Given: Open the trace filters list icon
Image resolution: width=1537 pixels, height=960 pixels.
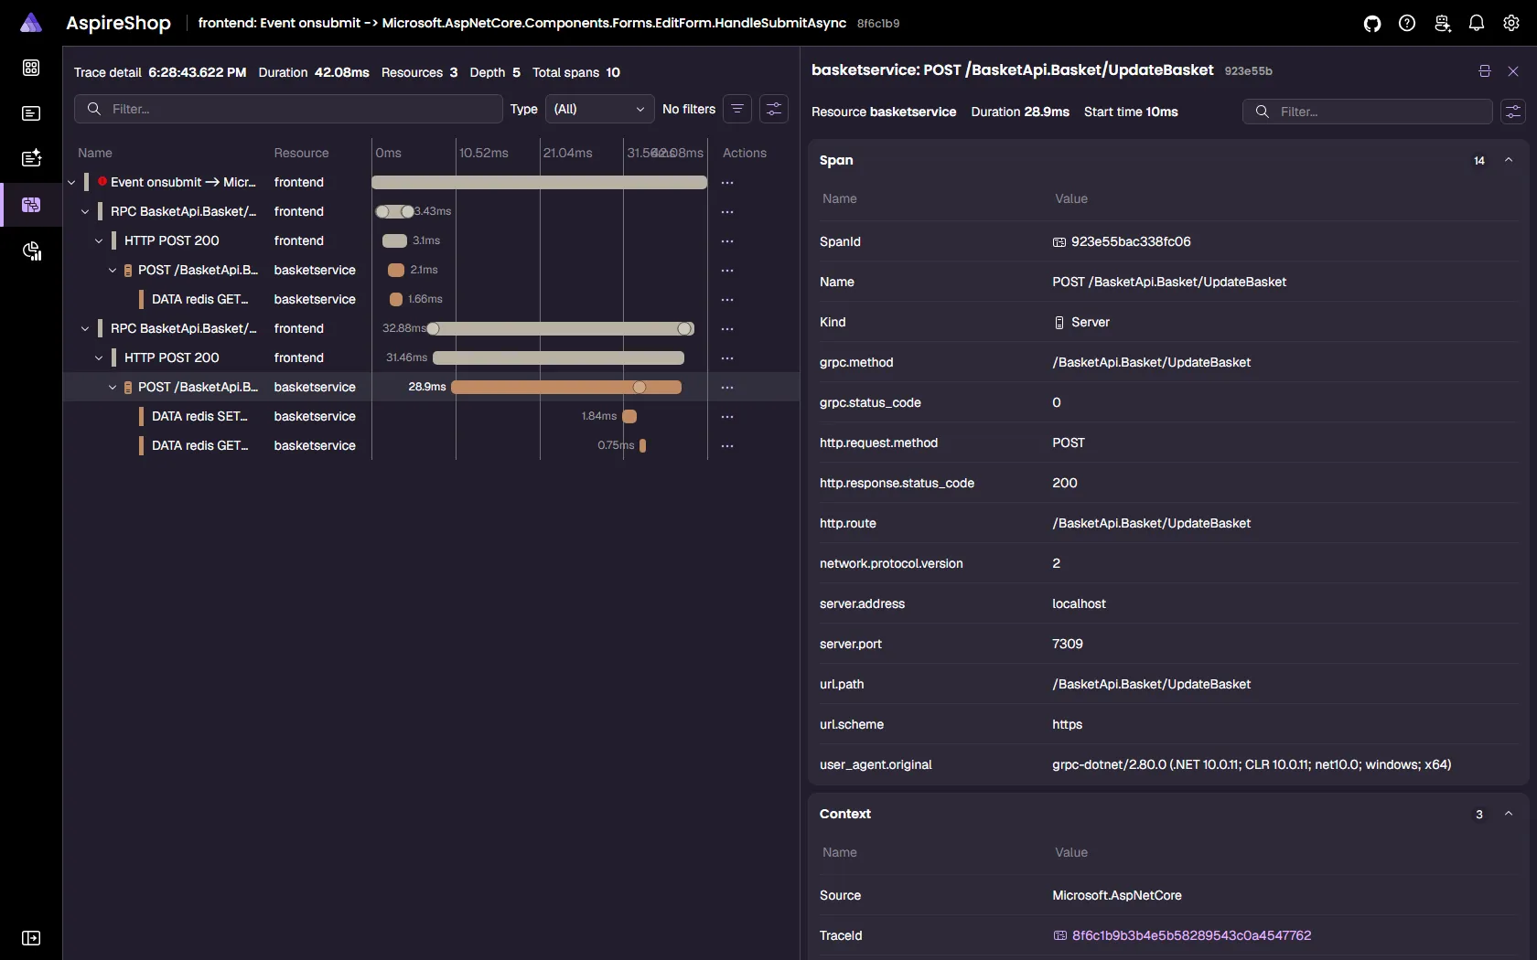Looking at the screenshot, I should [x=737, y=109].
